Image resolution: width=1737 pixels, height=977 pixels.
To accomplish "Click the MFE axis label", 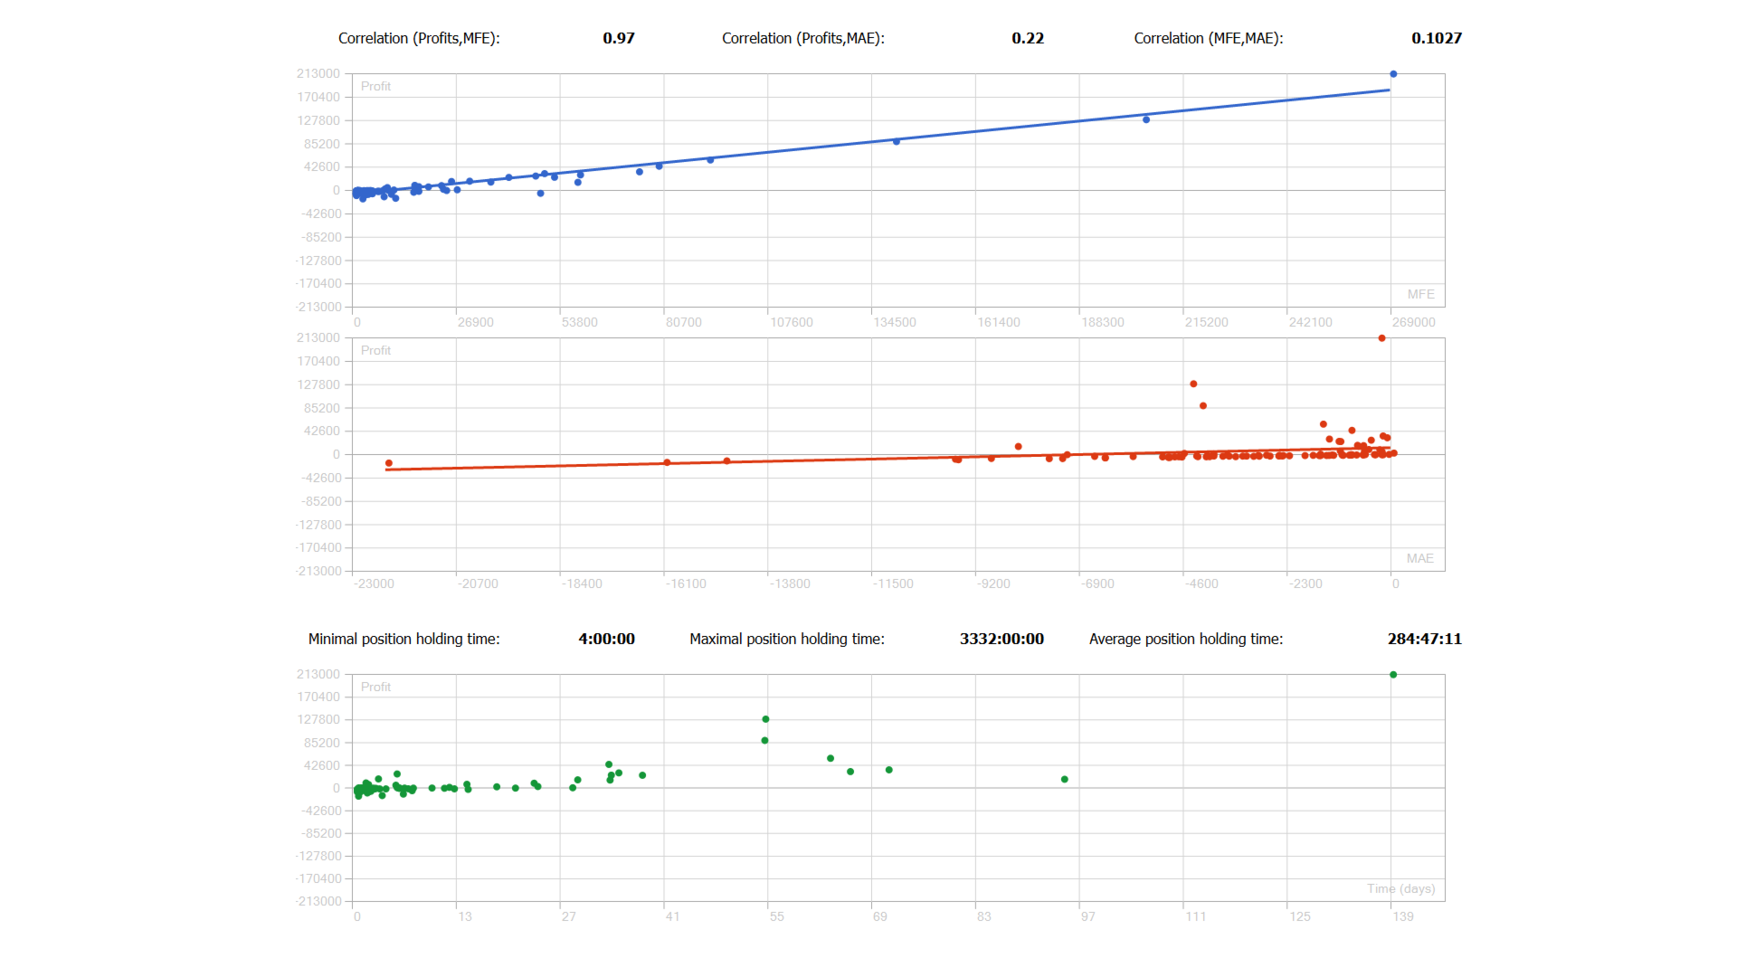I will coord(1420,294).
